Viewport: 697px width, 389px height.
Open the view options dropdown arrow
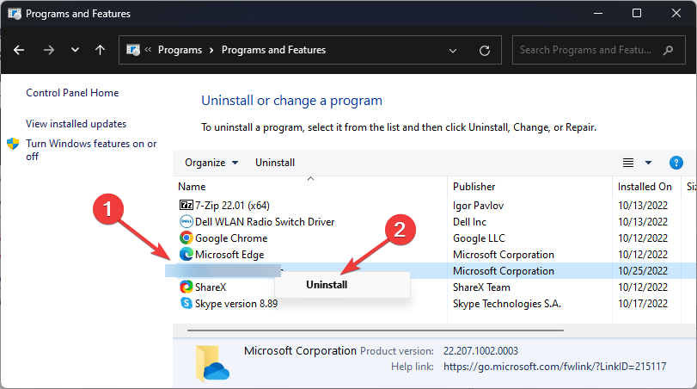pyautogui.click(x=649, y=163)
